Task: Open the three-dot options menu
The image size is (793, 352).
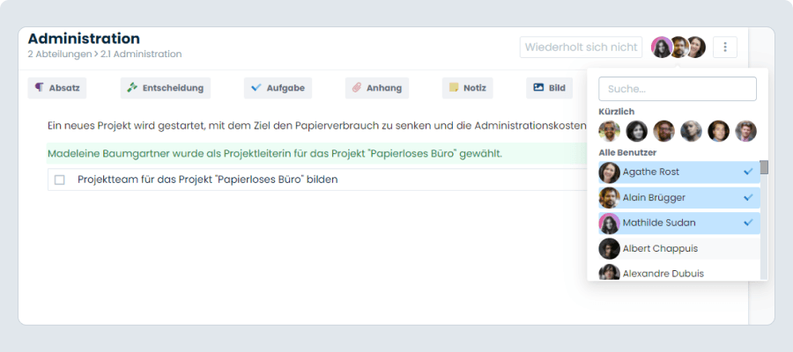Action: pos(725,47)
